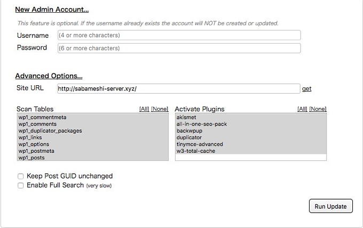The width and height of the screenshot is (363, 228).
Task: Click the get link beside Site URL
Action: pos(306,88)
